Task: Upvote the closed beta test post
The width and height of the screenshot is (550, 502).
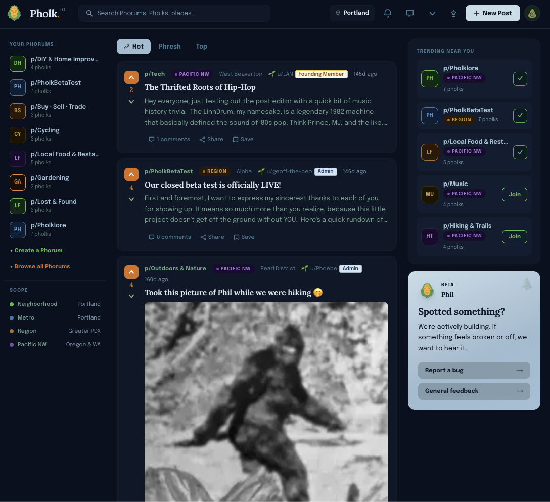Action: [131, 174]
